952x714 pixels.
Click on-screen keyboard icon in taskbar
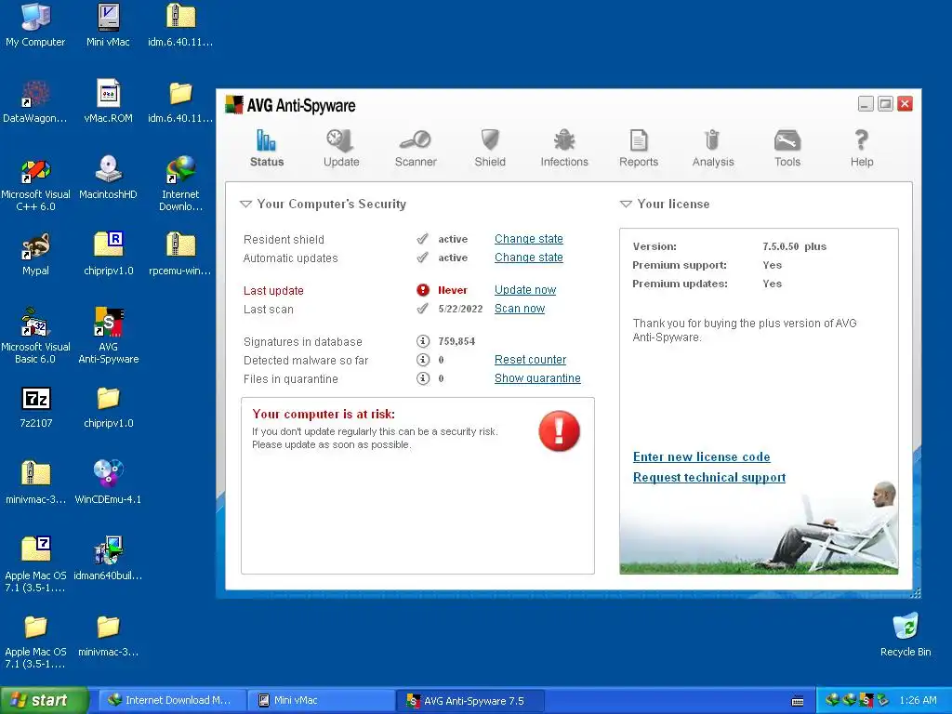pos(798,701)
